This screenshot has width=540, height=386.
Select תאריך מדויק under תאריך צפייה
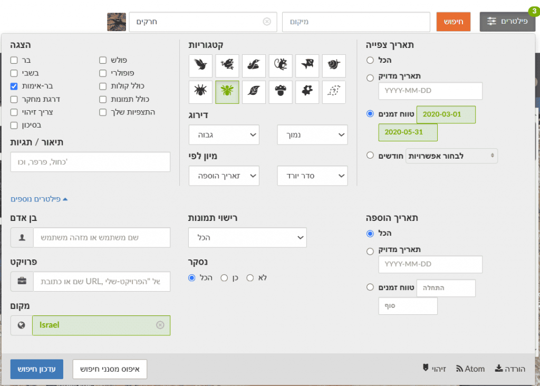tap(370, 78)
